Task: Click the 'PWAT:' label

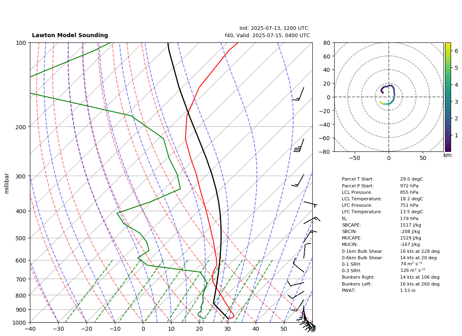Action: [349, 290]
